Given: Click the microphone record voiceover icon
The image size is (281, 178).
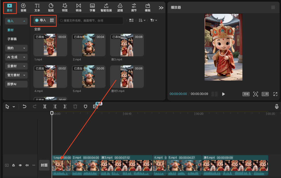Looking at the screenshot, I should 277,107.
